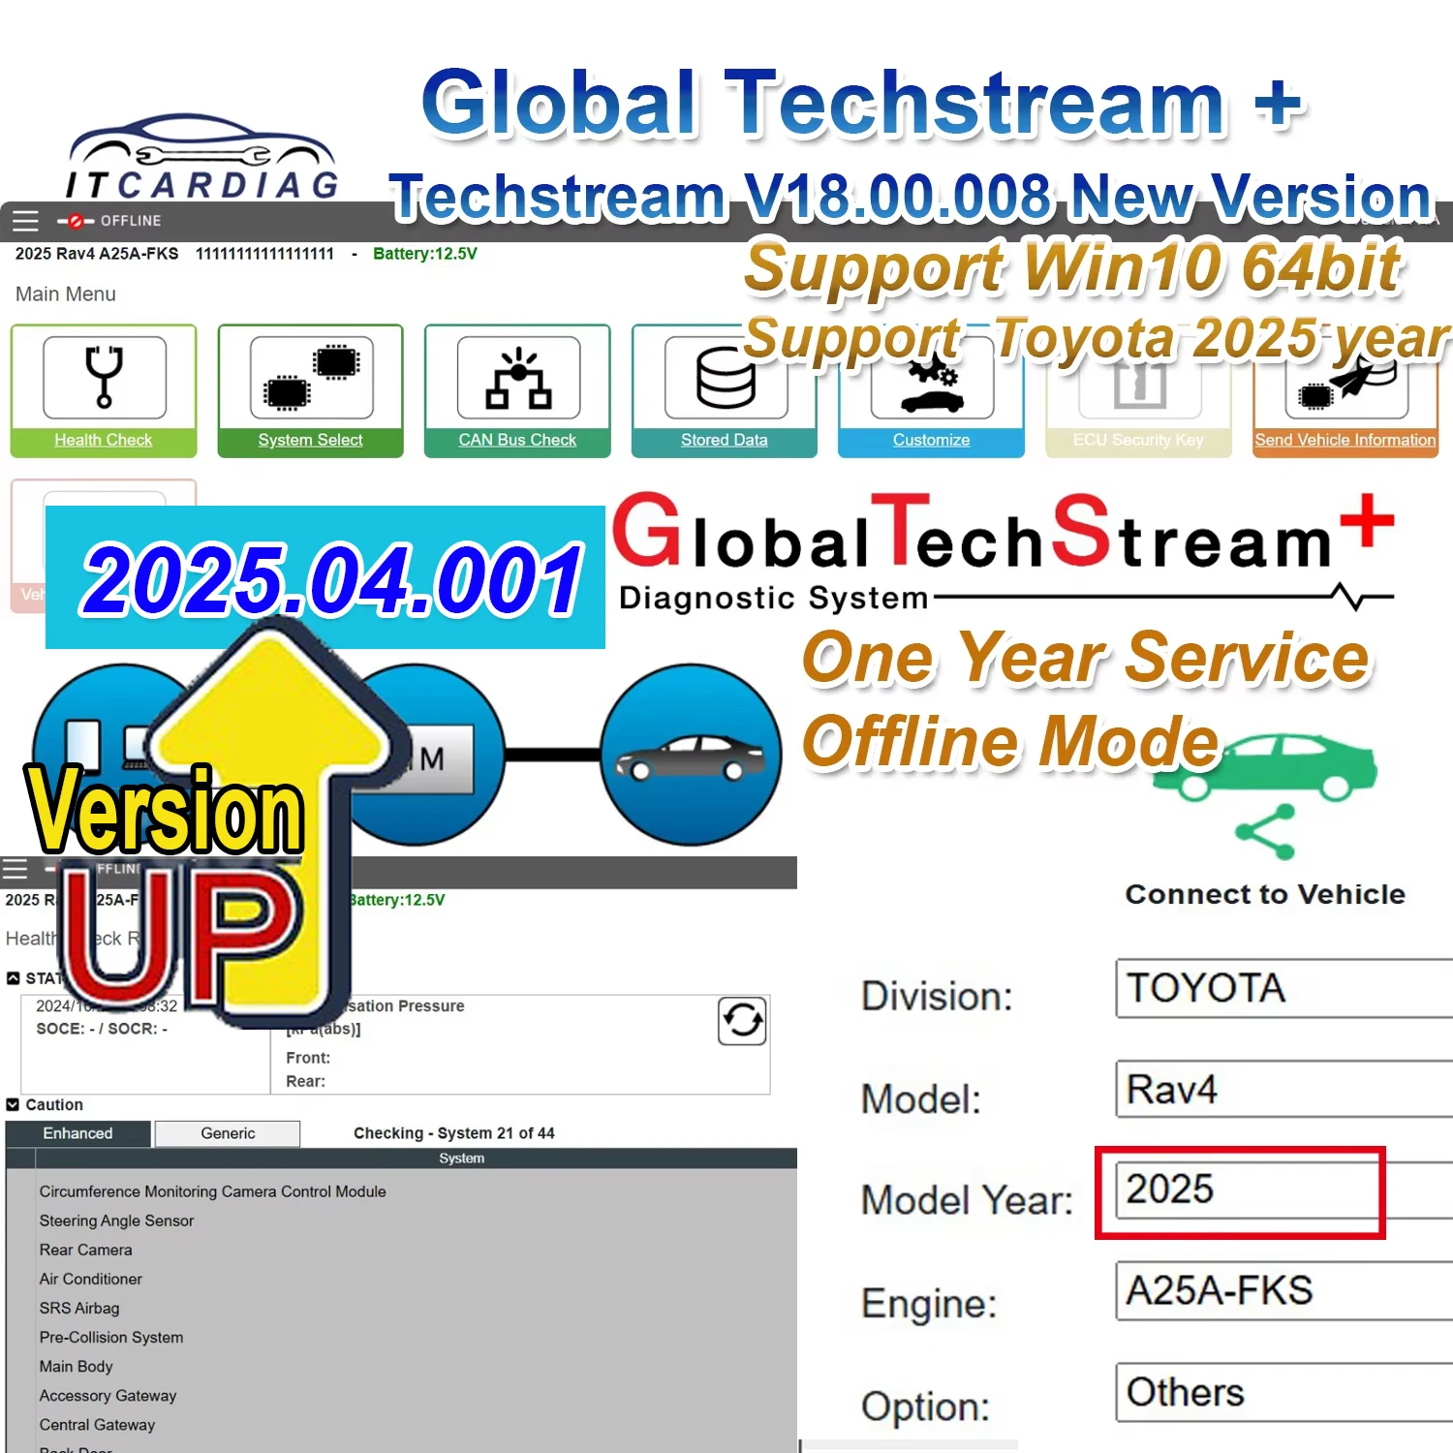The image size is (1453, 1453).
Task: Click the Stored Data database icon
Action: (726, 377)
